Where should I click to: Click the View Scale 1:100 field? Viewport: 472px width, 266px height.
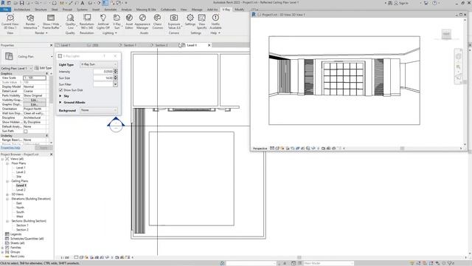tap(35, 78)
